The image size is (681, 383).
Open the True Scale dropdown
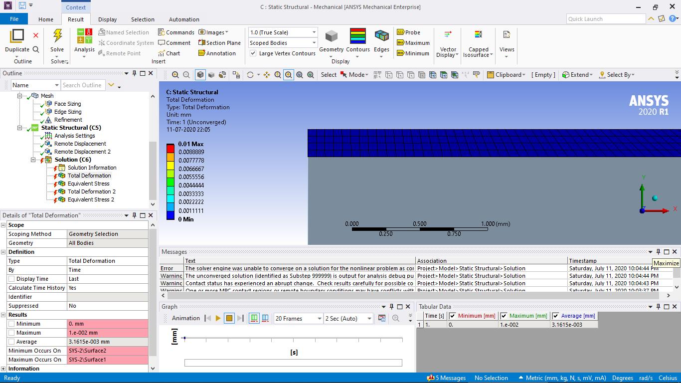tap(283, 32)
